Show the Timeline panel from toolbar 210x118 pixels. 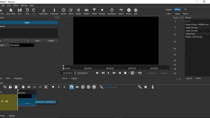[x=86, y=11]
